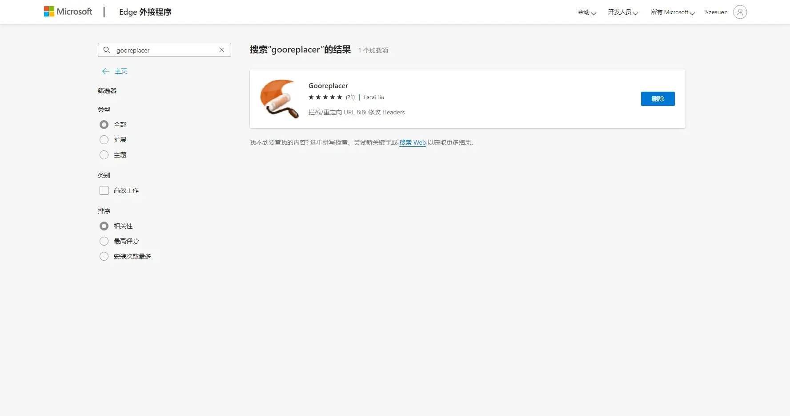Click the Edge 外接程序 header title
Screen dimensions: 790x416
(145, 12)
